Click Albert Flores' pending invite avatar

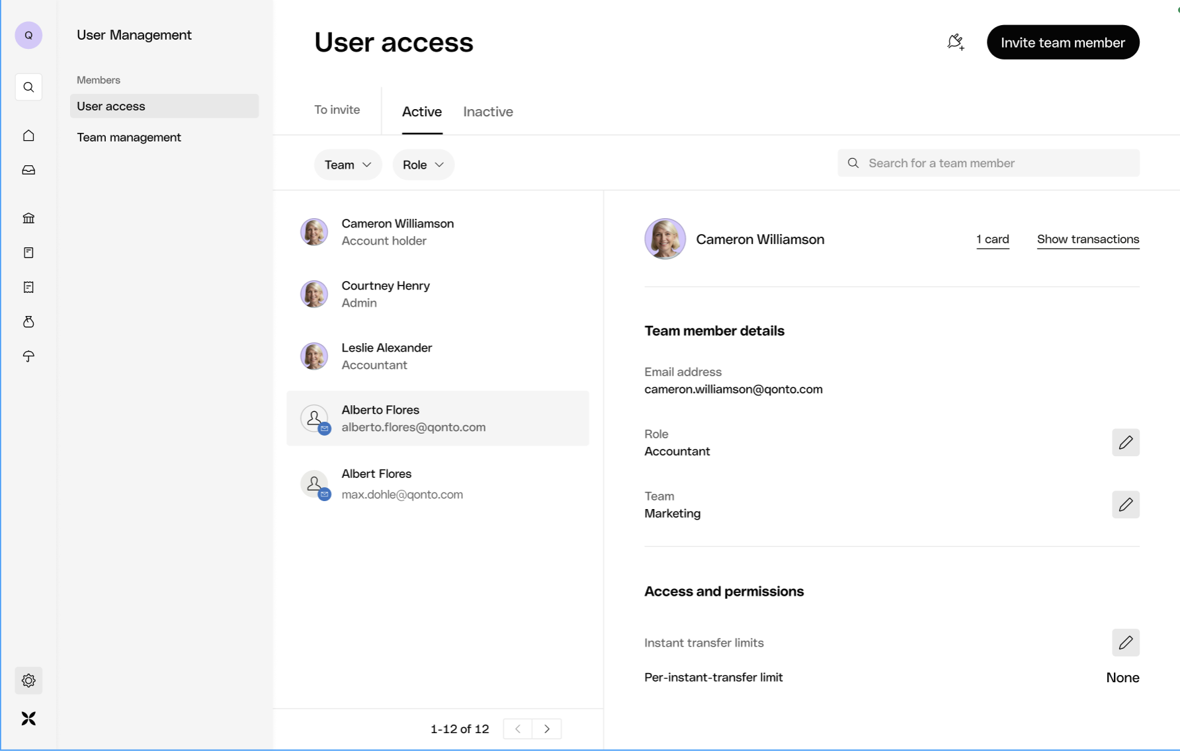coord(314,484)
